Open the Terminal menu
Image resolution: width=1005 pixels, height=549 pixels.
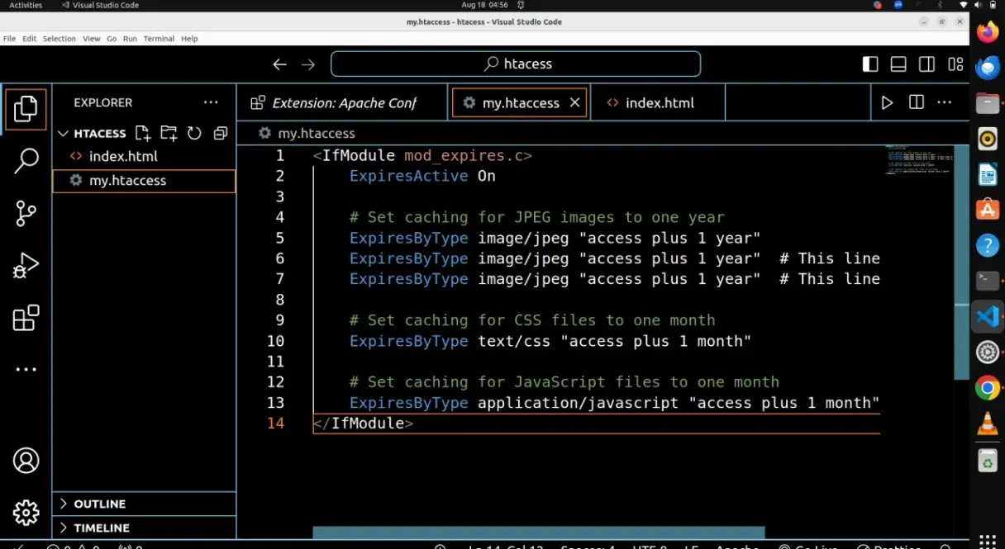[x=159, y=39]
